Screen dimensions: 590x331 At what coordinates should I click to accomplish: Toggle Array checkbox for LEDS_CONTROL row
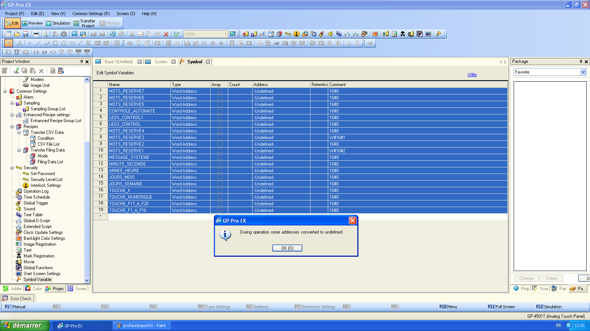219,124
